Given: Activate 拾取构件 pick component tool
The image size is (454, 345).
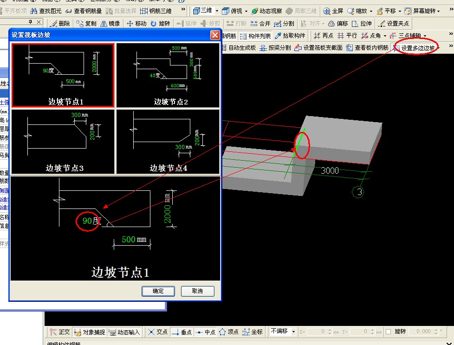Looking at the screenshot, I should click(x=290, y=36).
